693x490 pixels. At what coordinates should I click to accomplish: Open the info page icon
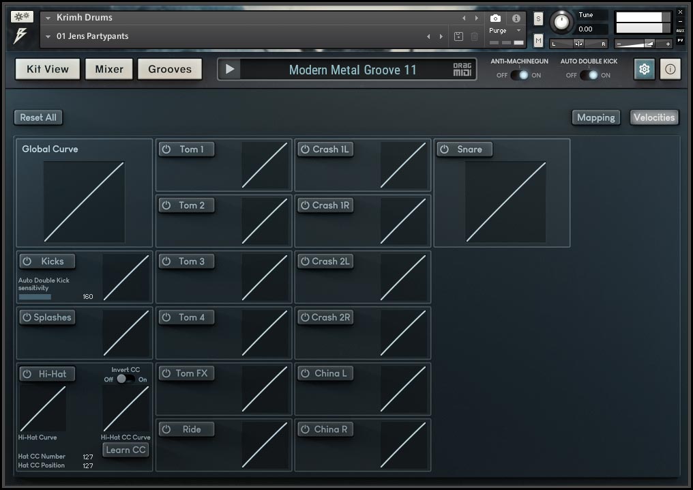[670, 70]
